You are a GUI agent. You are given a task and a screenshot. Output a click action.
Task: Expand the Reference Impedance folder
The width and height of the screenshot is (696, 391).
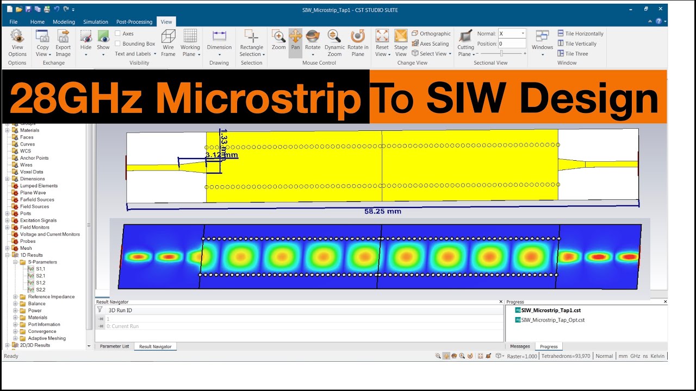coord(15,297)
